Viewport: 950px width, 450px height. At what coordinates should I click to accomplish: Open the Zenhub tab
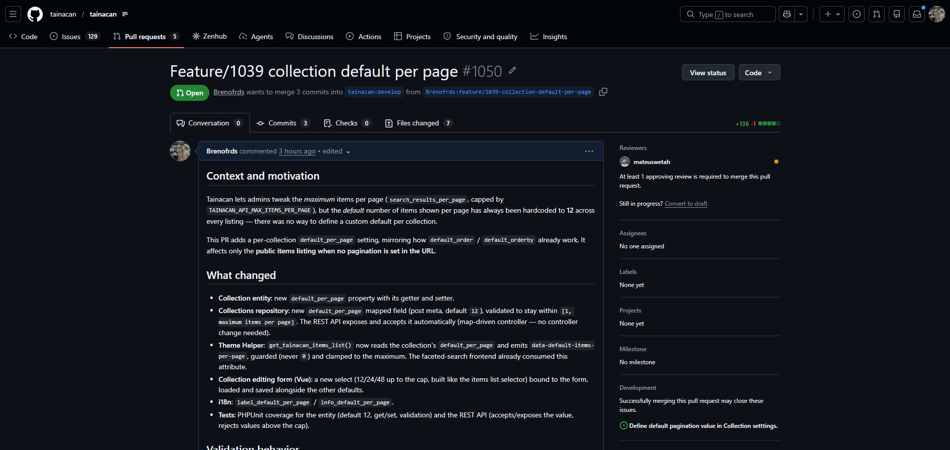click(x=210, y=37)
